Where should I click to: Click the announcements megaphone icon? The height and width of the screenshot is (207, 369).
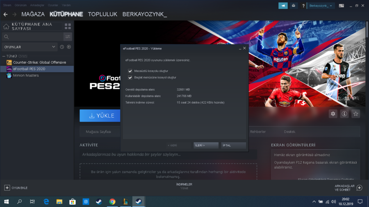click(x=283, y=6)
